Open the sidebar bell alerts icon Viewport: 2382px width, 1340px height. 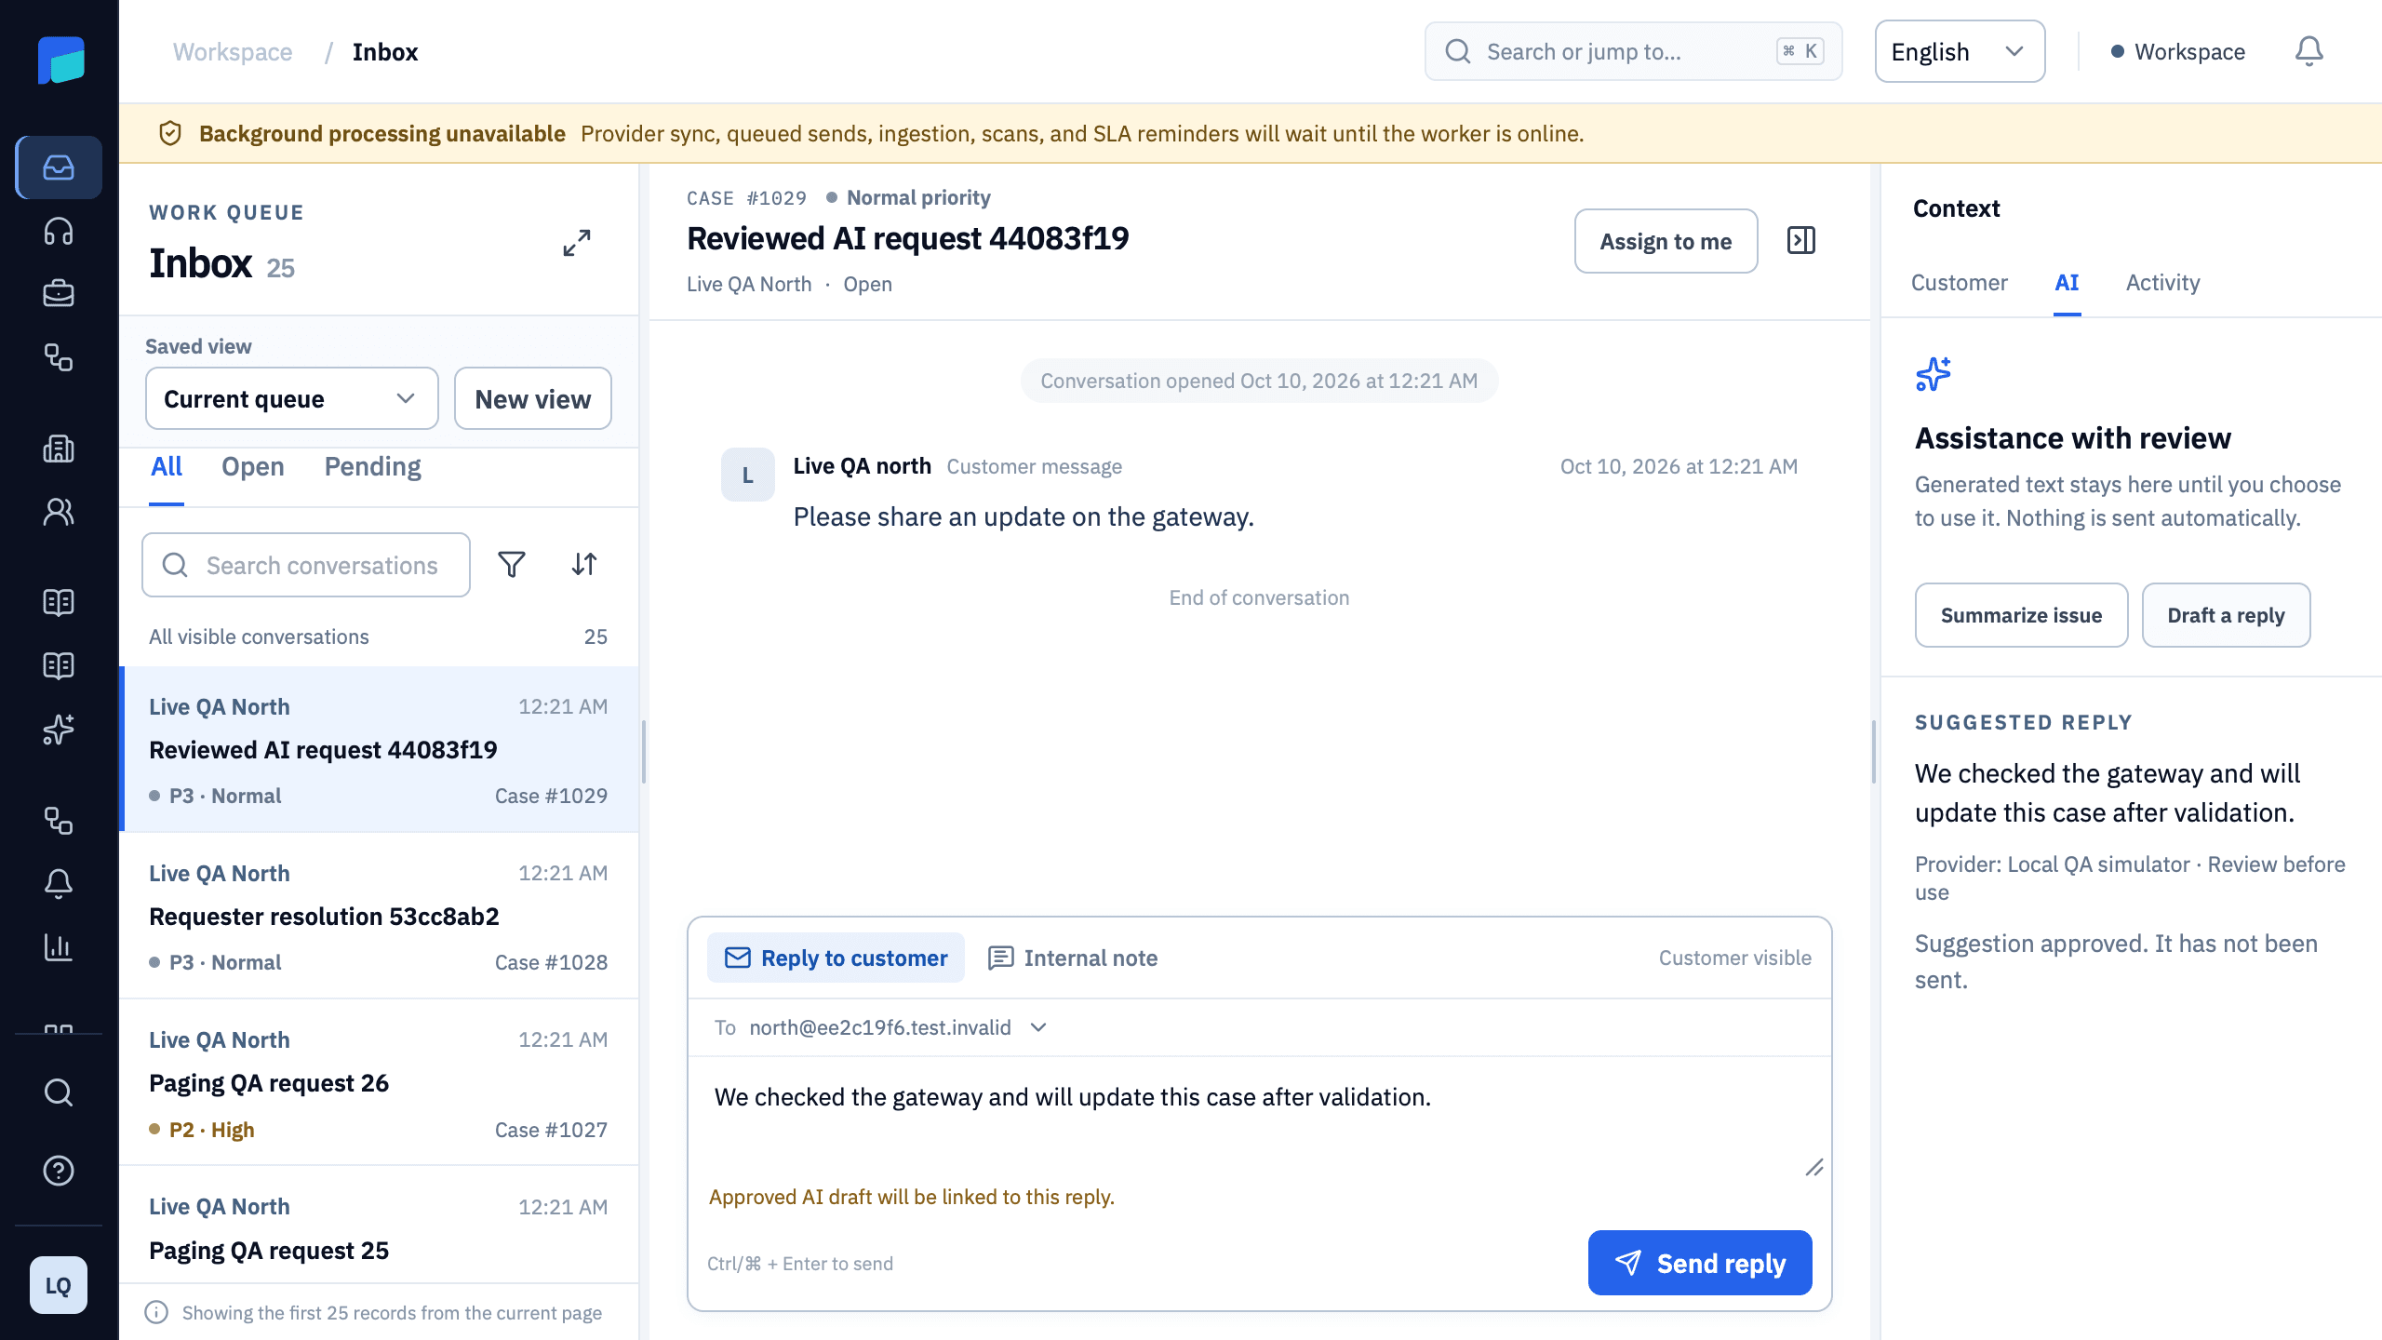tap(59, 883)
